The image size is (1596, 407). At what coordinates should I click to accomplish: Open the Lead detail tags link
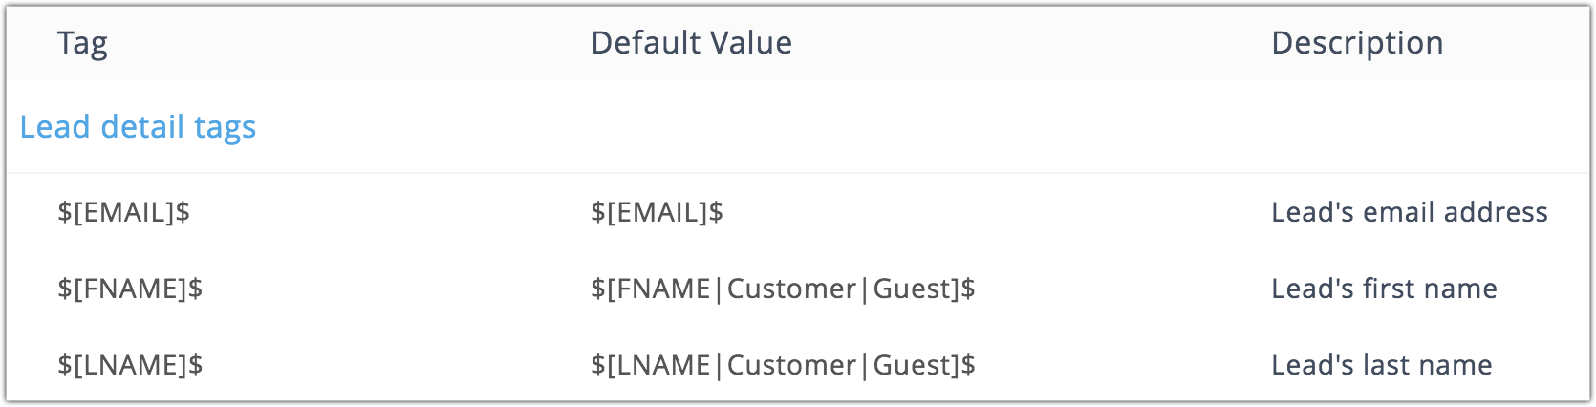pyautogui.click(x=138, y=127)
